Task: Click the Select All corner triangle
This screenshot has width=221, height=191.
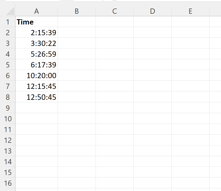Action: point(10,11)
